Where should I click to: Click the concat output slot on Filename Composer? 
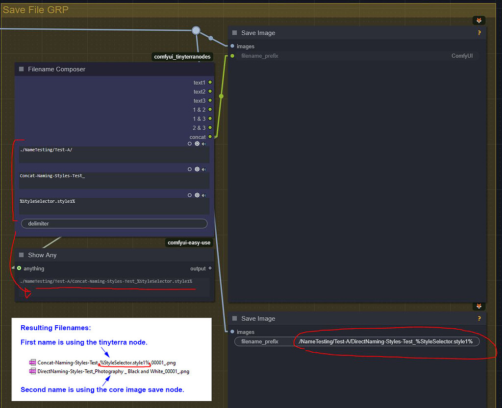(x=209, y=137)
